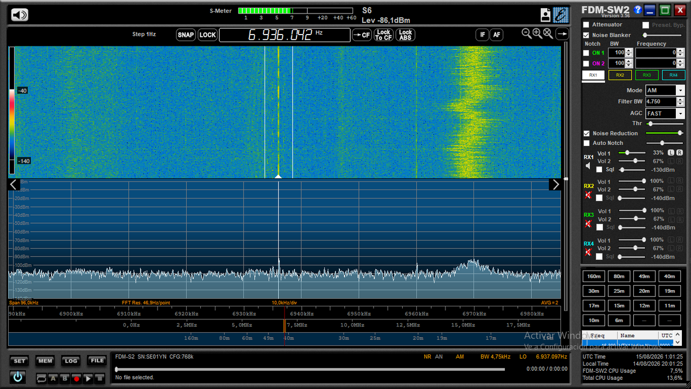Increase notch 1 Frequency value
The width and height of the screenshot is (691, 389).
click(681, 51)
